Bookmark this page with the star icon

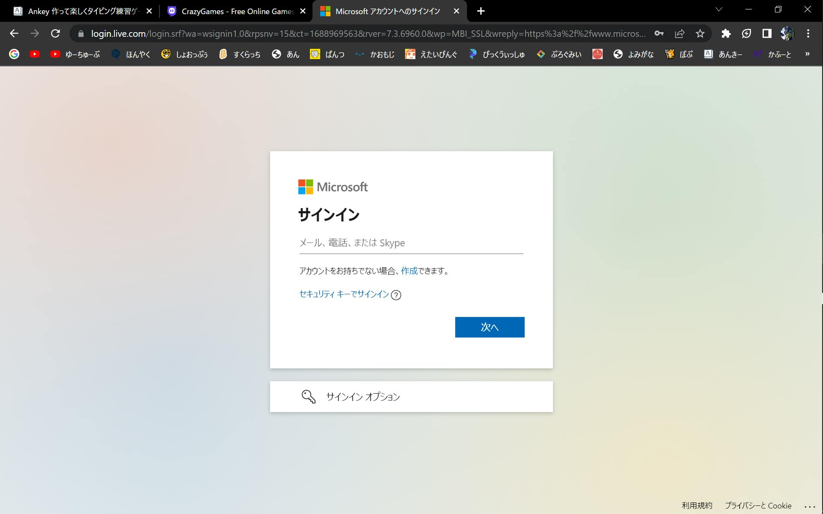click(x=700, y=33)
